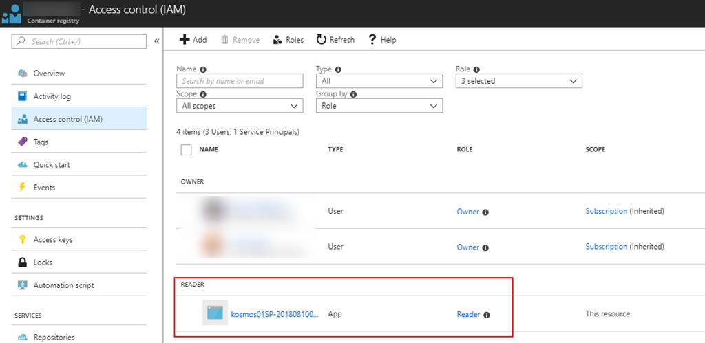
Task: Click the Reader role link
Action: pyautogui.click(x=468, y=314)
